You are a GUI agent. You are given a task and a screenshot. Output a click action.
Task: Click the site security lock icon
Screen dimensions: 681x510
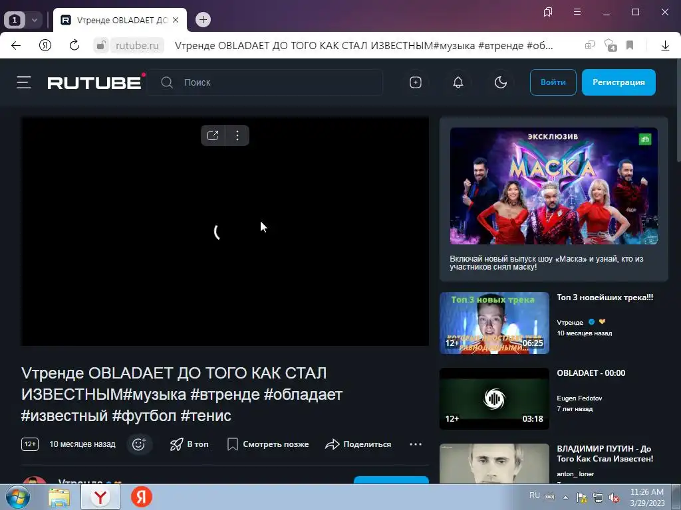[x=101, y=45]
